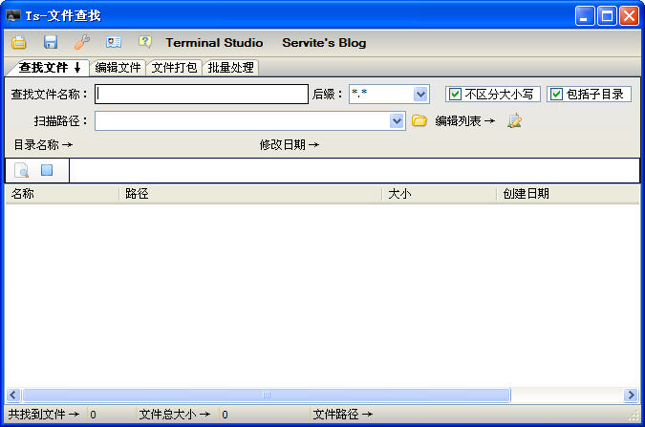Open Servite's Blog link
645x427 pixels.
pyautogui.click(x=324, y=43)
